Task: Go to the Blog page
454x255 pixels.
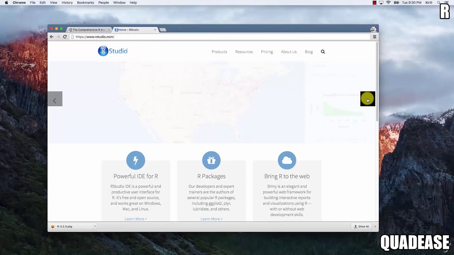Action: pos(309,52)
